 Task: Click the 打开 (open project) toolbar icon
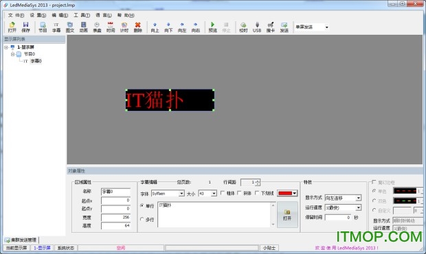(12, 27)
